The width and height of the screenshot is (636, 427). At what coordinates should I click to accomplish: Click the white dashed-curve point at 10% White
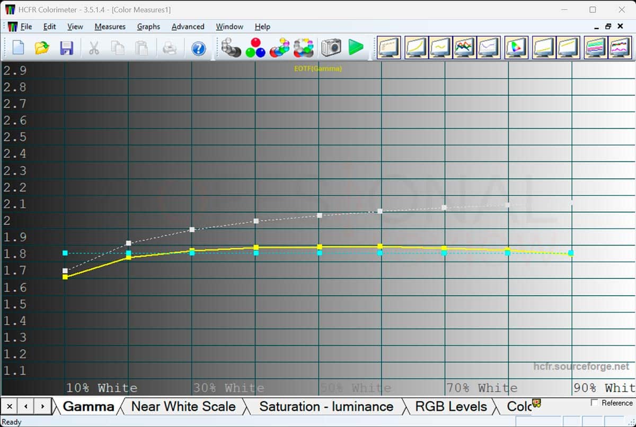pos(65,270)
